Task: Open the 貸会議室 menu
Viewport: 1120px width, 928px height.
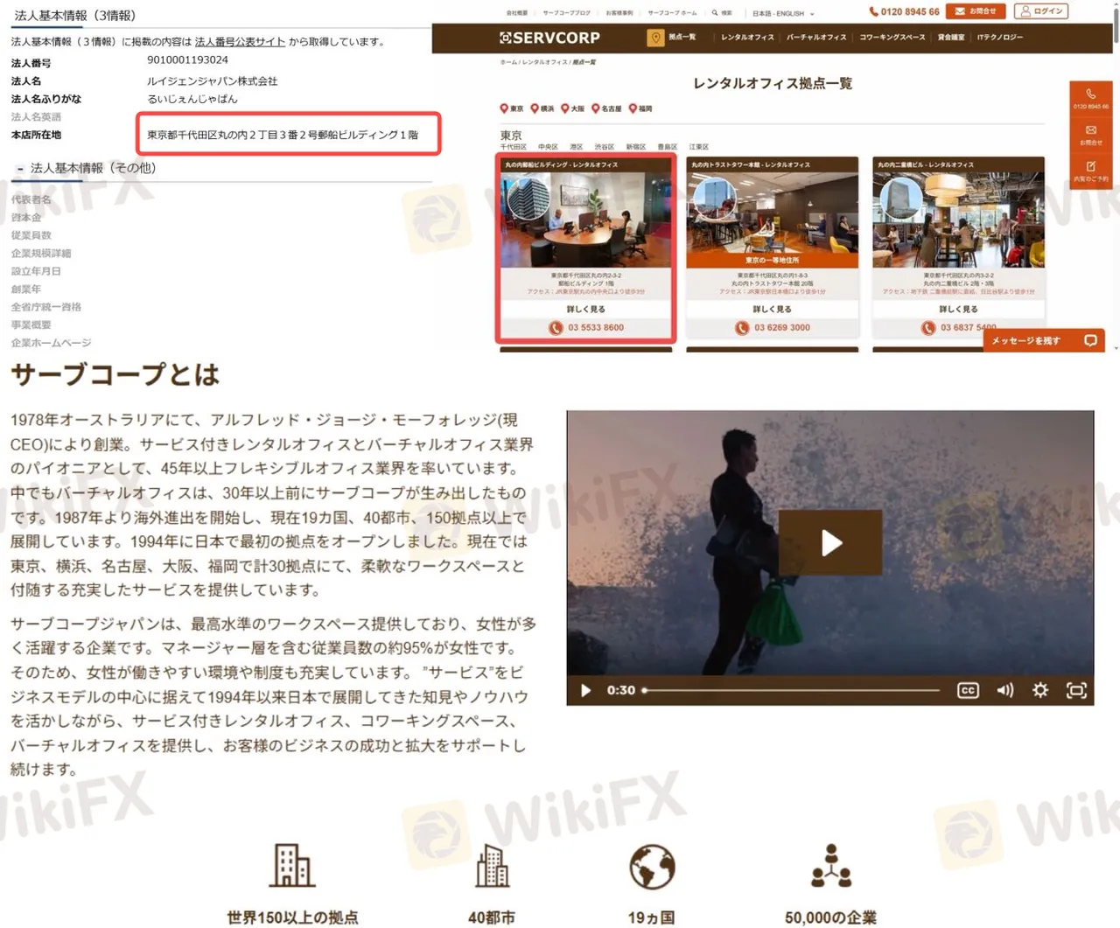Action: 951,38
